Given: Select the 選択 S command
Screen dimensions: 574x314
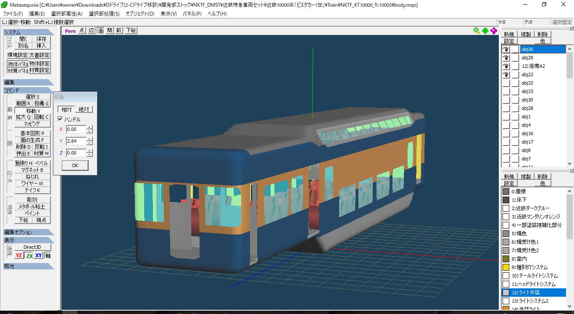Looking at the screenshot, I should [x=32, y=97].
